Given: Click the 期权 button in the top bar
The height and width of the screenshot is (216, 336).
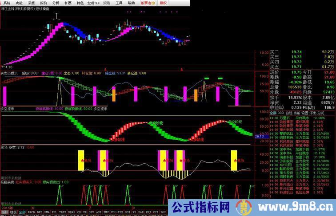Looking at the screenshot, I should [163, 3].
